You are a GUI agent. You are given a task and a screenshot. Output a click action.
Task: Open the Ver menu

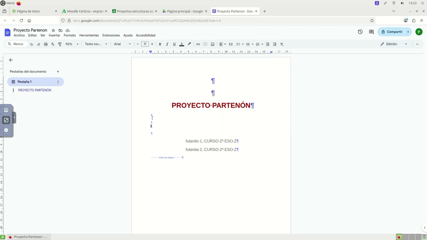[43, 35]
